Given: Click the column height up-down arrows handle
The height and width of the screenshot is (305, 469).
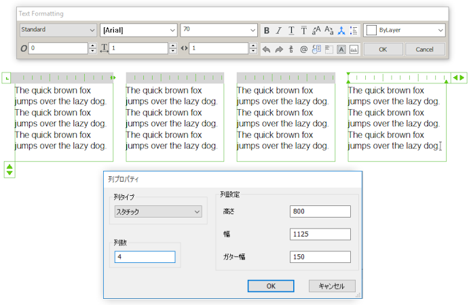Looking at the screenshot, I should coord(10,169).
